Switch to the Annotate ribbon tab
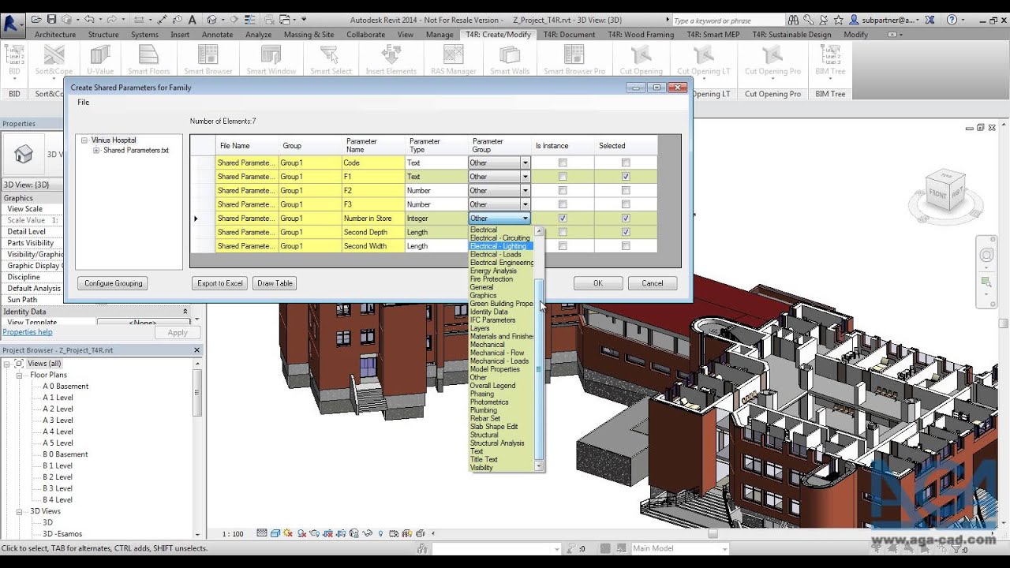 click(217, 35)
